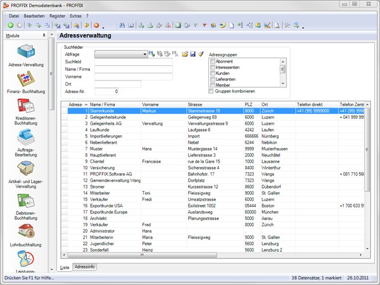The image size is (380, 285).
Task: Tick the Kunden address group checkbox
Action: point(213,73)
